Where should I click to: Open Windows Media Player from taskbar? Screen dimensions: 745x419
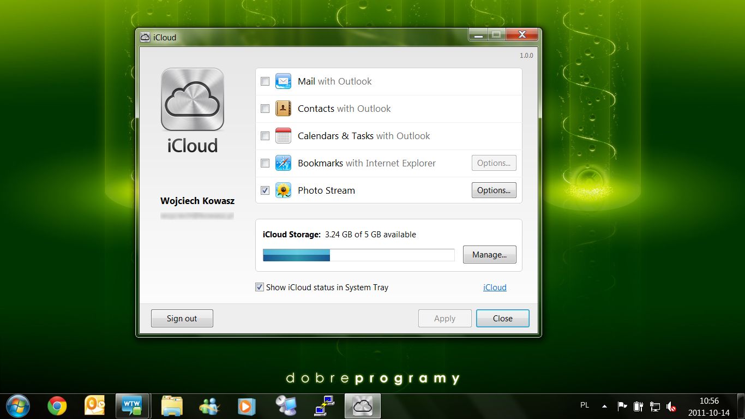click(247, 406)
